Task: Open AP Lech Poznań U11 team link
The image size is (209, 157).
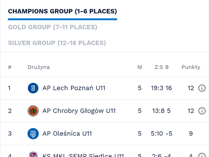Action: coord(74,88)
